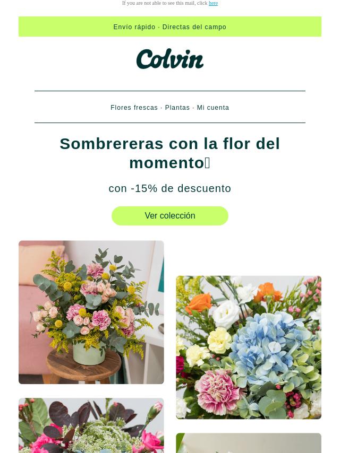This screenshot has height=453, width=340.
Task: Open the pink carnation bouquet photo
Action: tap(91, 312)
